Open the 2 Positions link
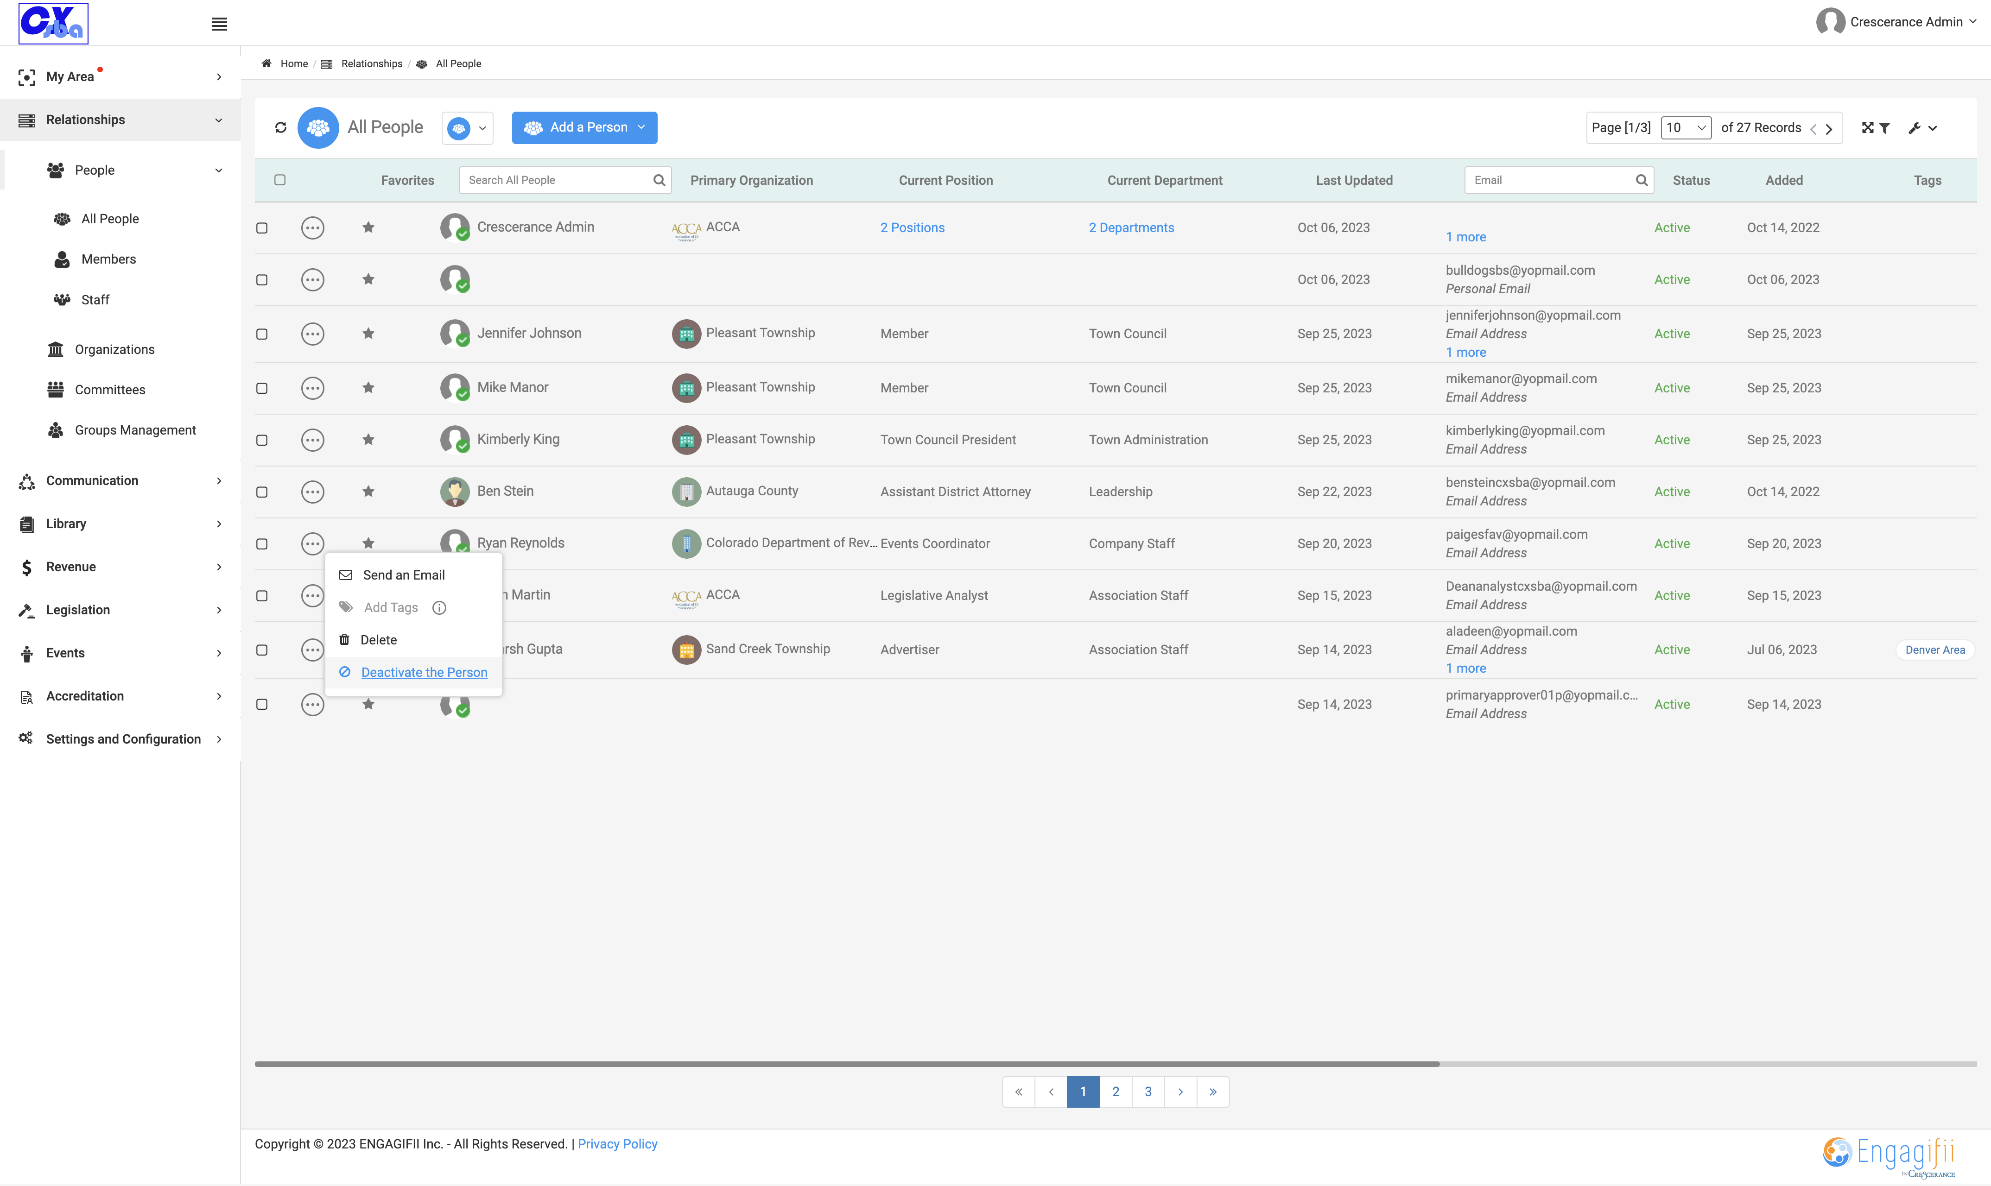This screenshot has height=1186, width=1991. (x=912, y=228)
